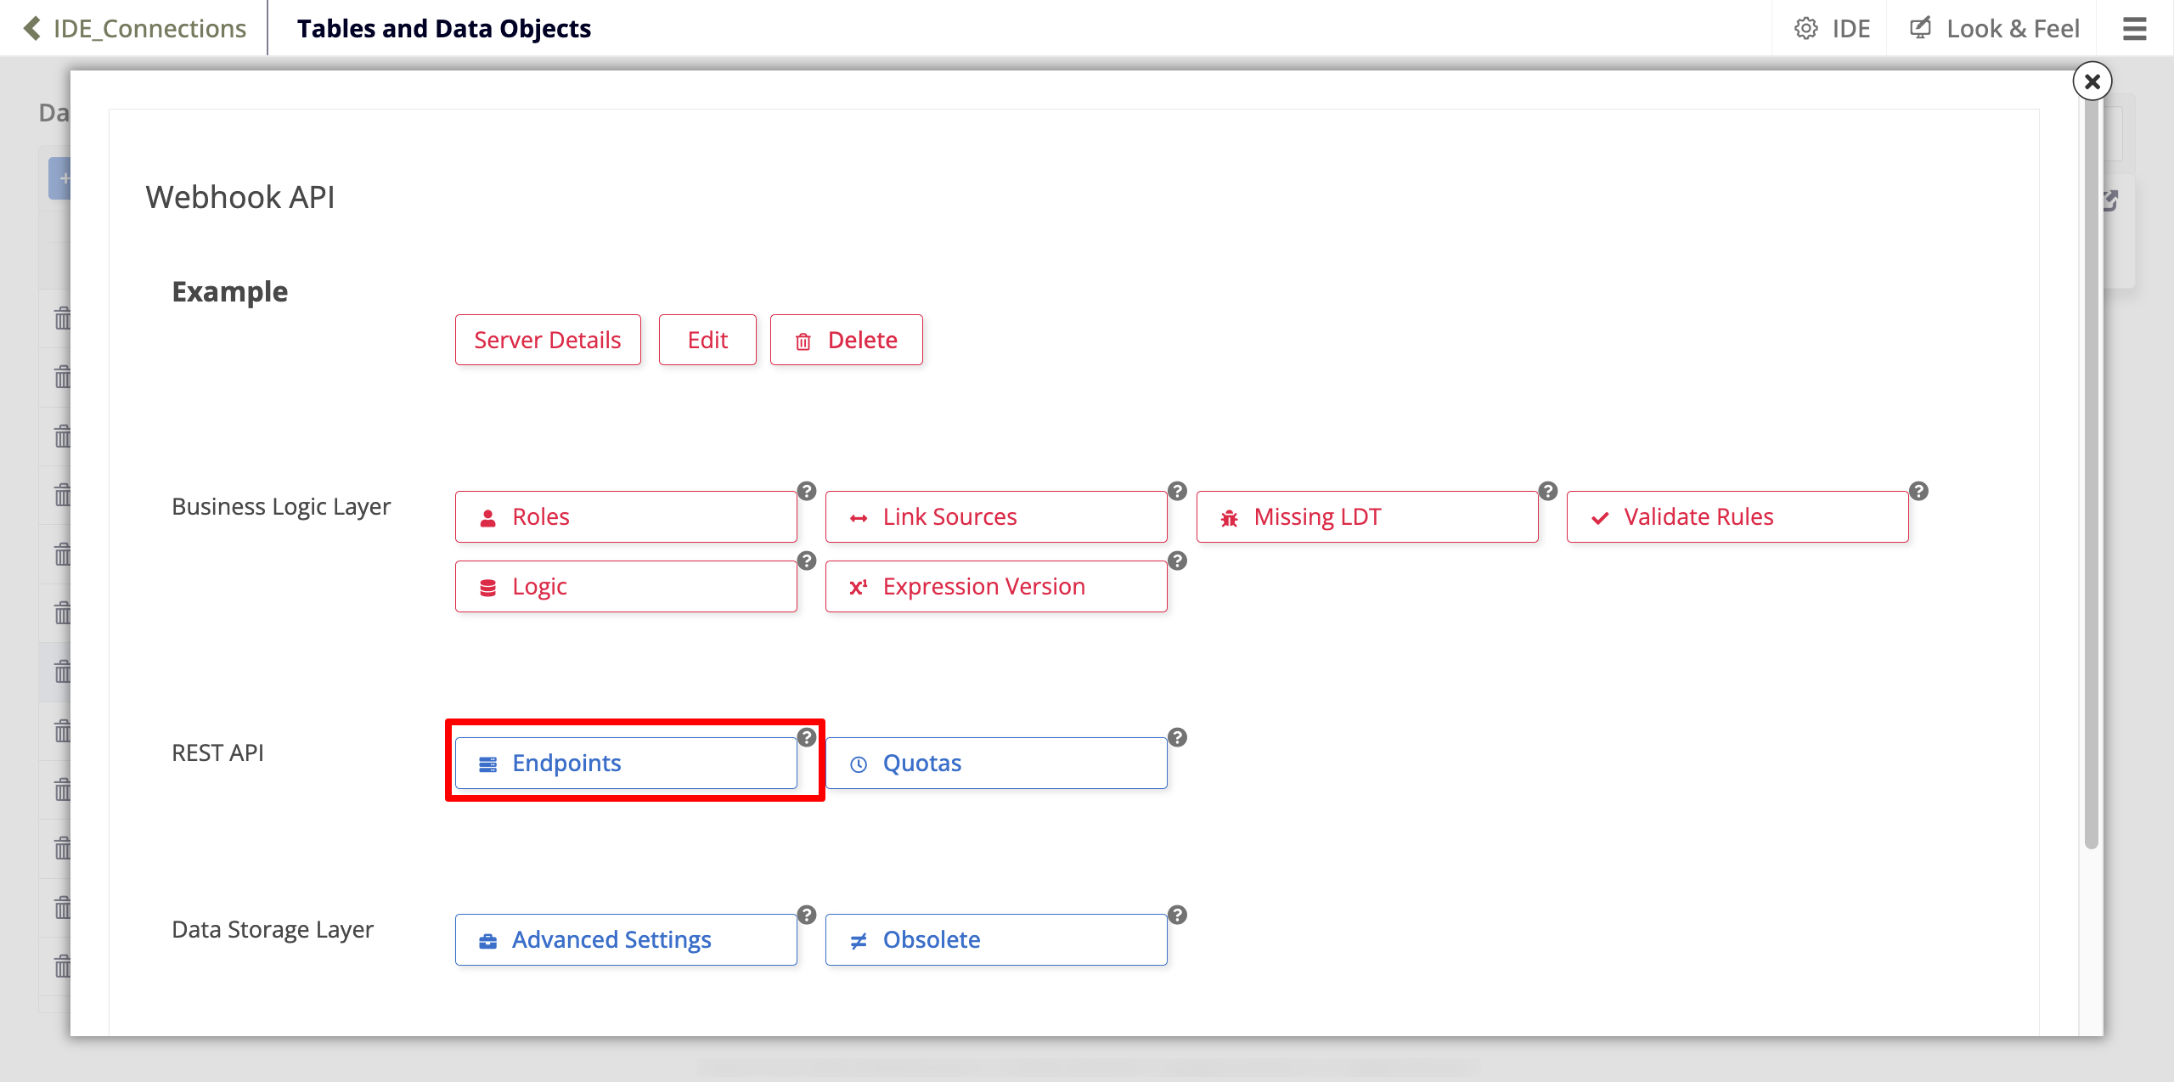Open Server Details

pyautogui.click(x=548, y=340)
